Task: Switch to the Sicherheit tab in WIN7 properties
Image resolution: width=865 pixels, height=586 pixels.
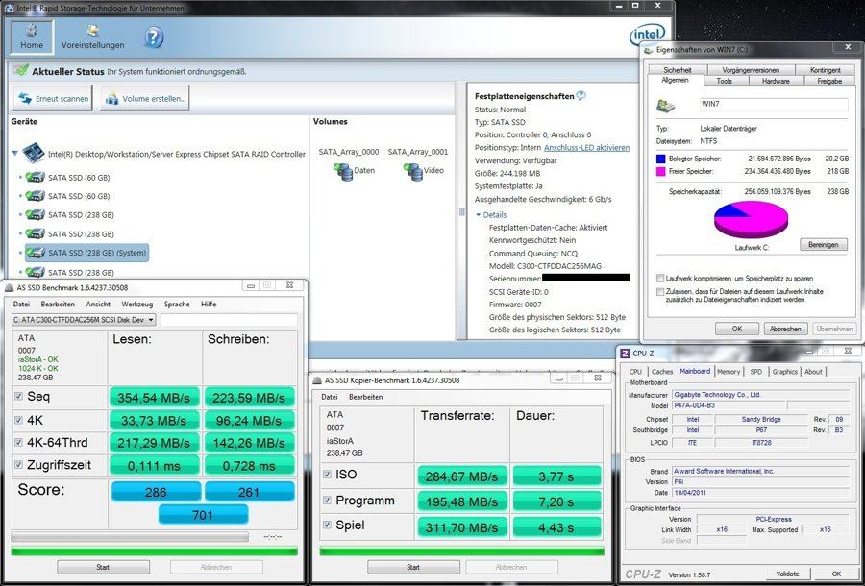Action: (678, 70)
